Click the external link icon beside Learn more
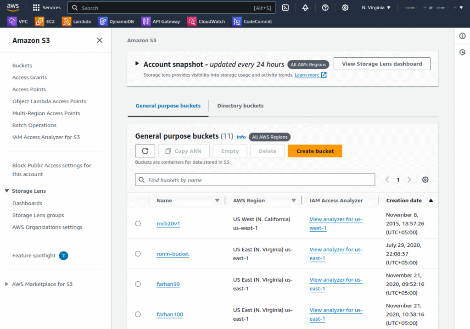The height and width of the screenshot is (329, 470). (x=324, y=75)
